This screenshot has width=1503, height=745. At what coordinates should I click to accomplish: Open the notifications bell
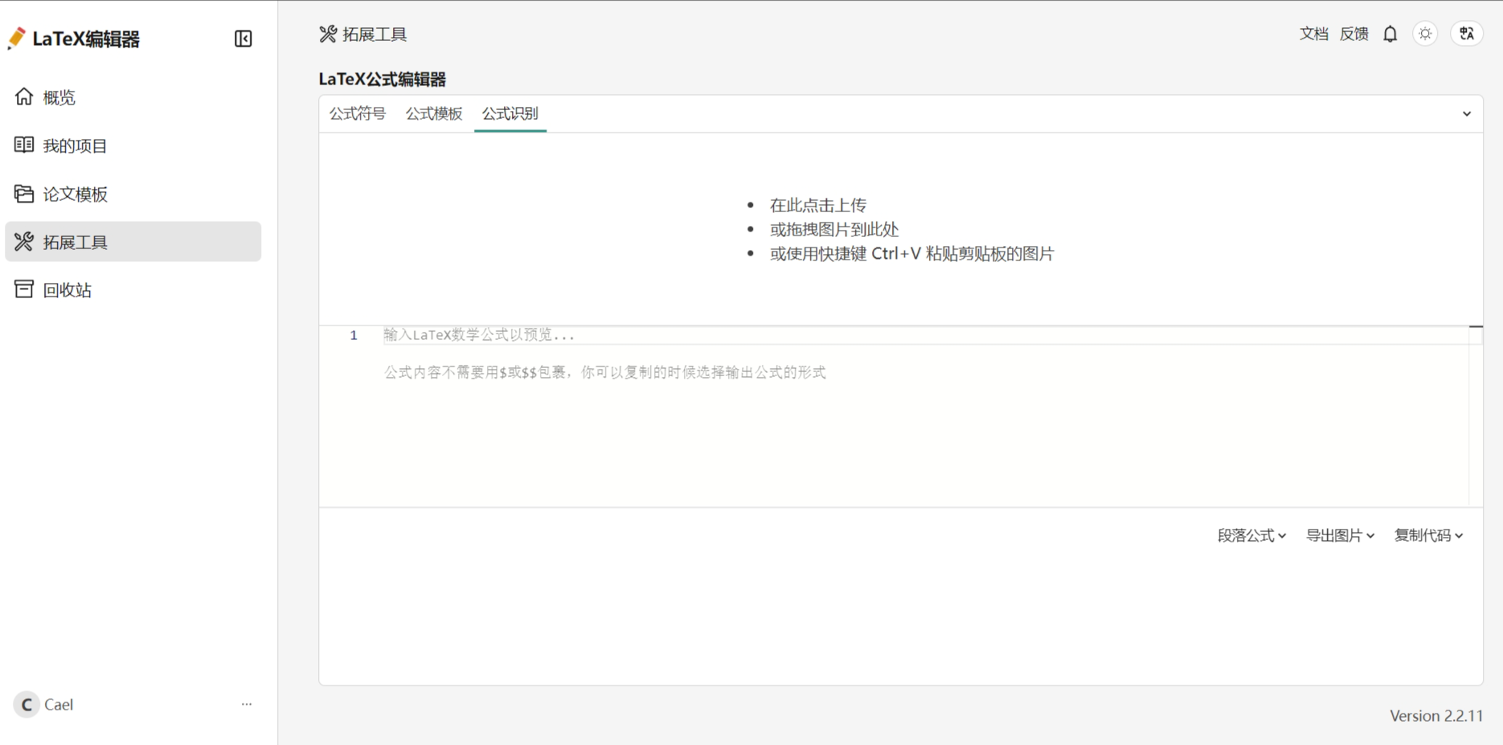[1390, 34]
